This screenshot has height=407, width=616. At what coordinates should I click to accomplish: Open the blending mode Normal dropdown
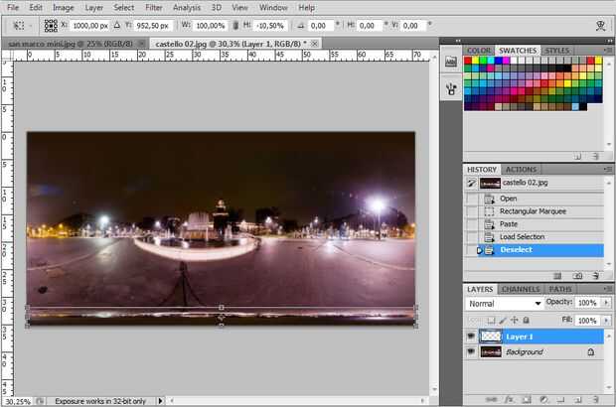point(505,304)
